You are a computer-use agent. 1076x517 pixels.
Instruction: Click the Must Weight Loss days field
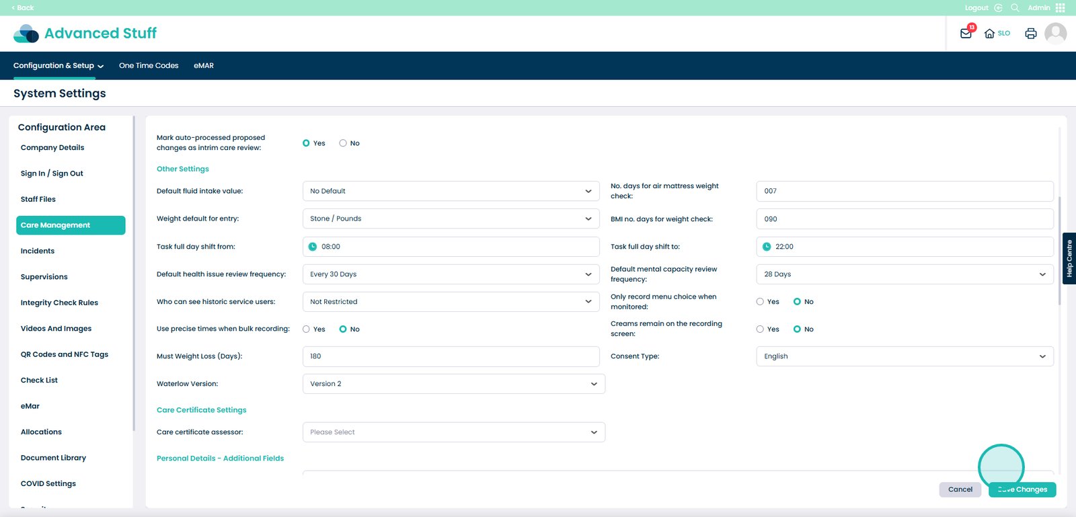click(451, 356)
